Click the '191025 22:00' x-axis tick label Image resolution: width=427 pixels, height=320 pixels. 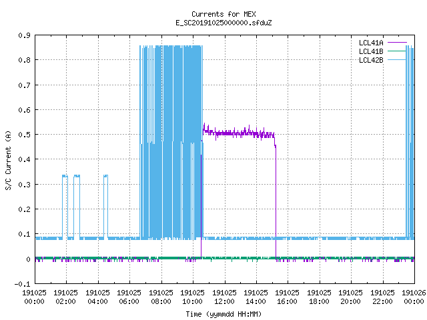(x=382, y=297)
